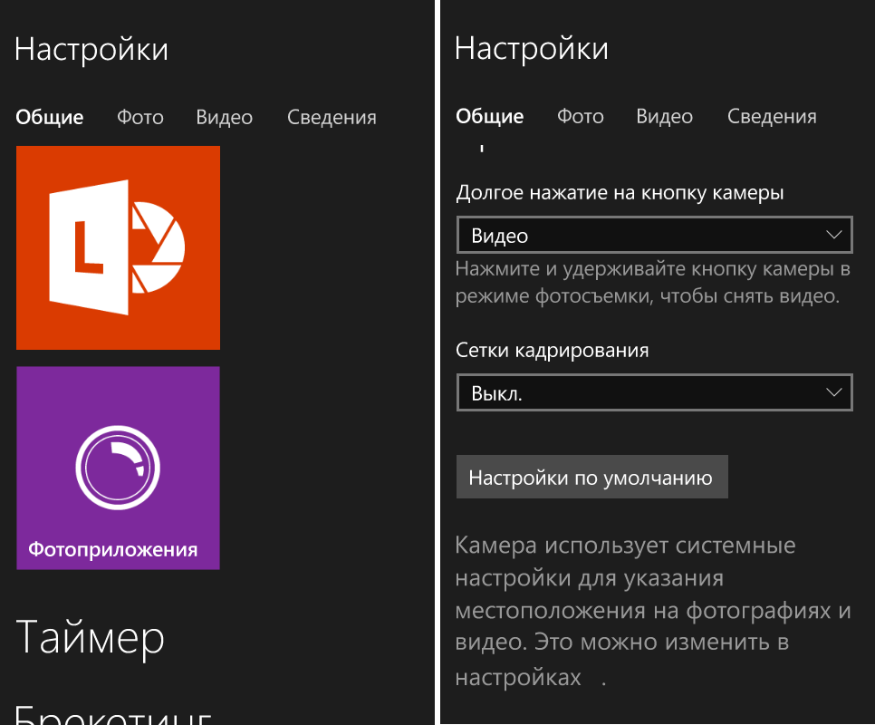
Task: Tap the partially visible Брекетинг heading
Action: tap(113, 713)
